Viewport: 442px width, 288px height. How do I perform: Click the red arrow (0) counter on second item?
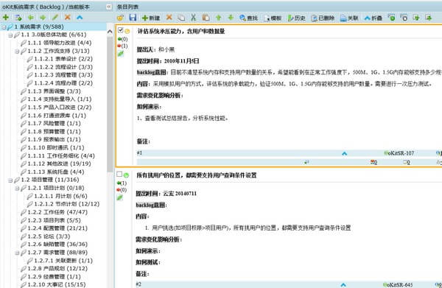pos(122,190)
